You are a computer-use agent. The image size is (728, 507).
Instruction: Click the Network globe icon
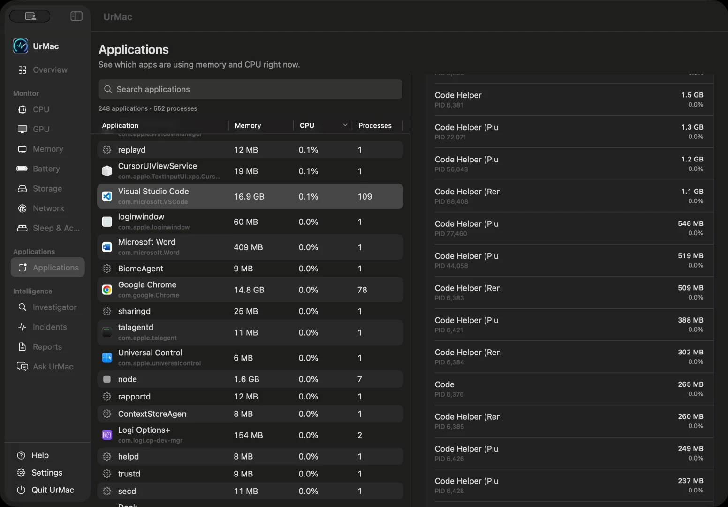(x=22, y=208)
